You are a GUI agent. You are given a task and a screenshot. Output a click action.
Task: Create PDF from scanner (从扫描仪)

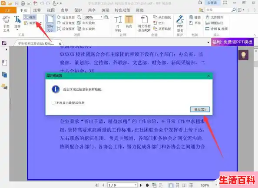(x=162, y=17)
